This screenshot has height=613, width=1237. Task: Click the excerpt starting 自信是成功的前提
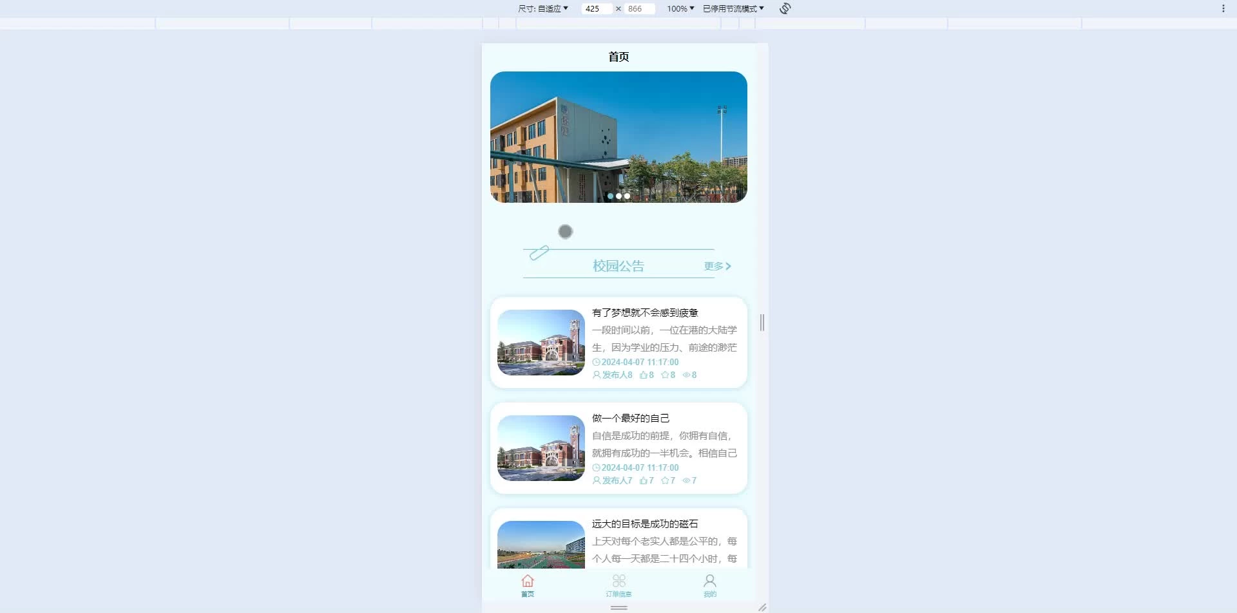coord(664,444)
